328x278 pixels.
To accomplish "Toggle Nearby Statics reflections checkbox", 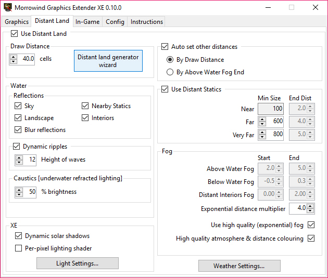I will pyautogui.click(x=85, y=106).
